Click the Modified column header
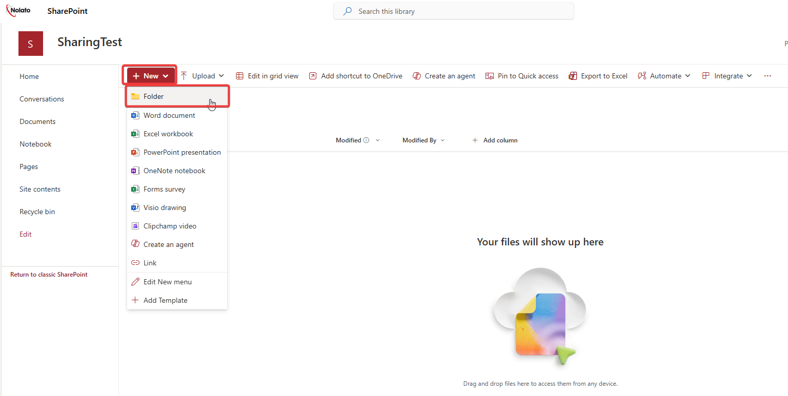Viewport: 788px width, 396px height. coord(358,140)
